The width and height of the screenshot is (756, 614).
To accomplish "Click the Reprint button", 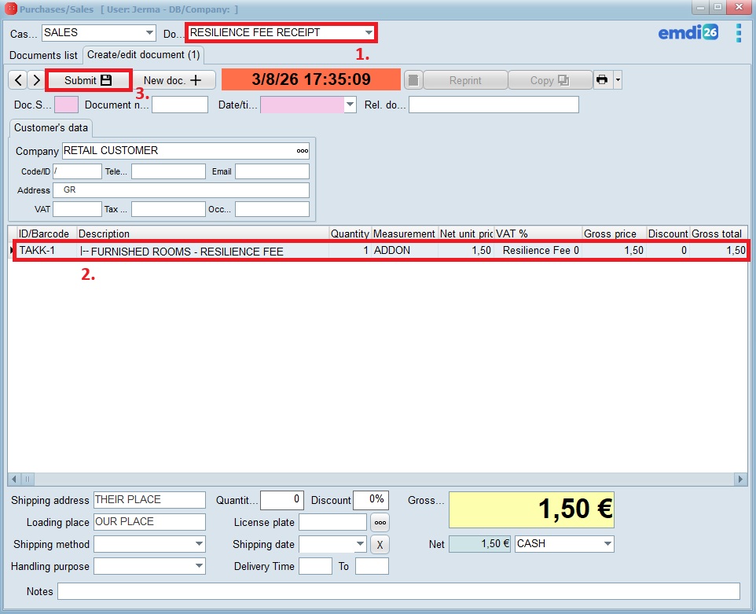I will [465, 80].
